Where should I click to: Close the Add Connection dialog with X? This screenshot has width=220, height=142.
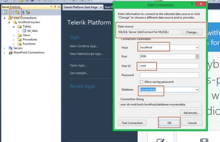(x=201, y=4)
